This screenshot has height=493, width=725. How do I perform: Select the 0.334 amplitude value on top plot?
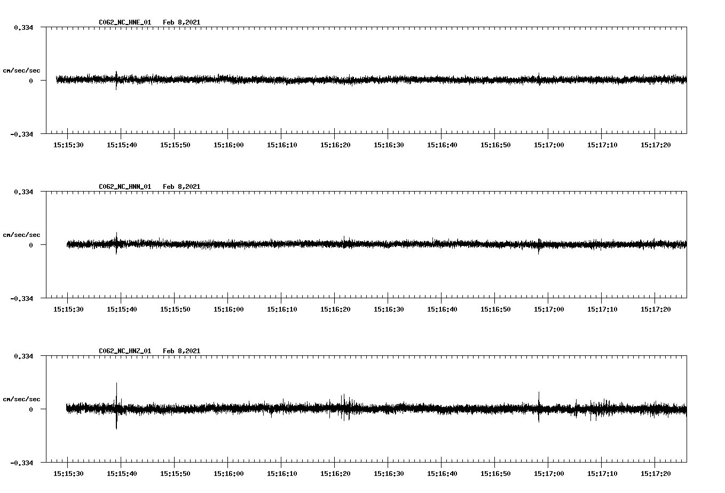23,27
